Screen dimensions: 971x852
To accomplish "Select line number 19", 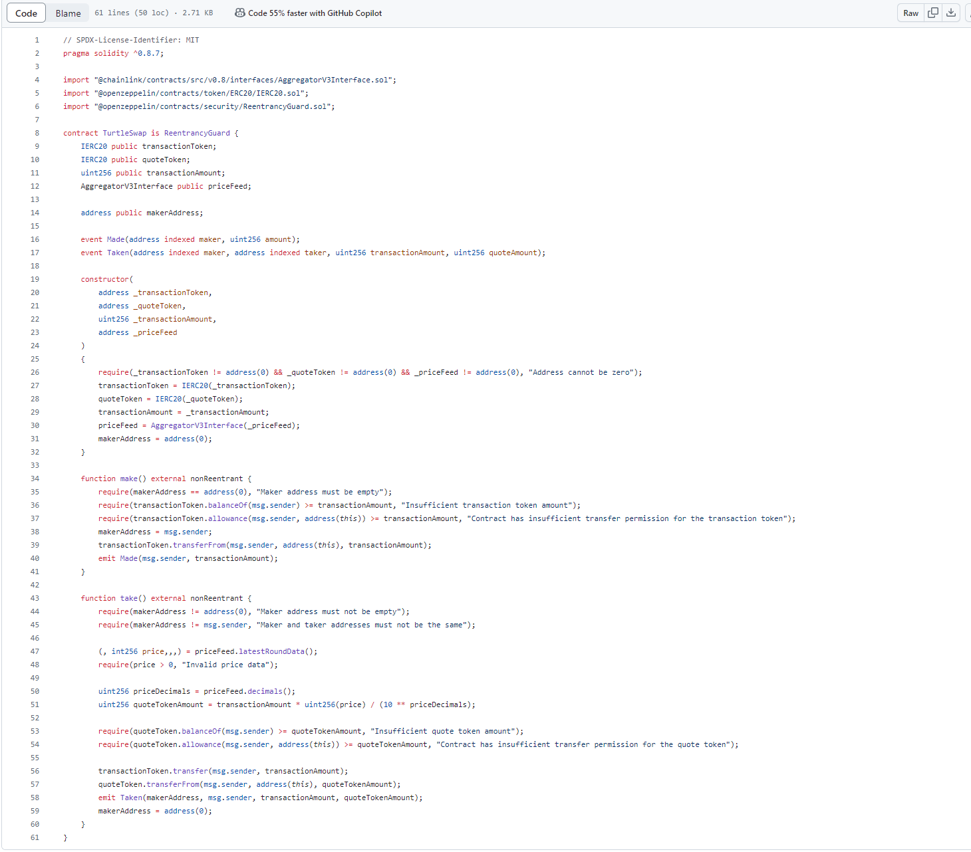I will click(35, 279).
